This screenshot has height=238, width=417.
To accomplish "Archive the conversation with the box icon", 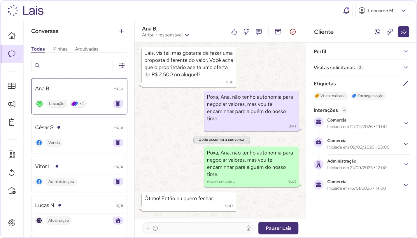I will point(278,32).
